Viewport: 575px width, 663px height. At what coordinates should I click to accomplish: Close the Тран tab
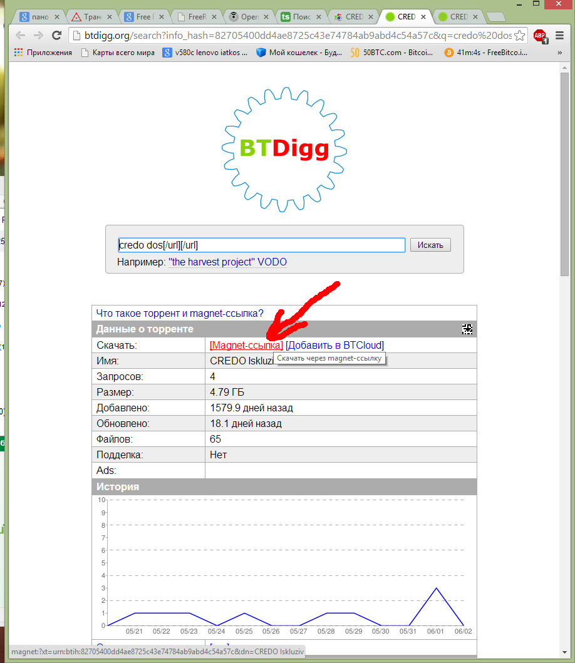(x=110, y=17)
